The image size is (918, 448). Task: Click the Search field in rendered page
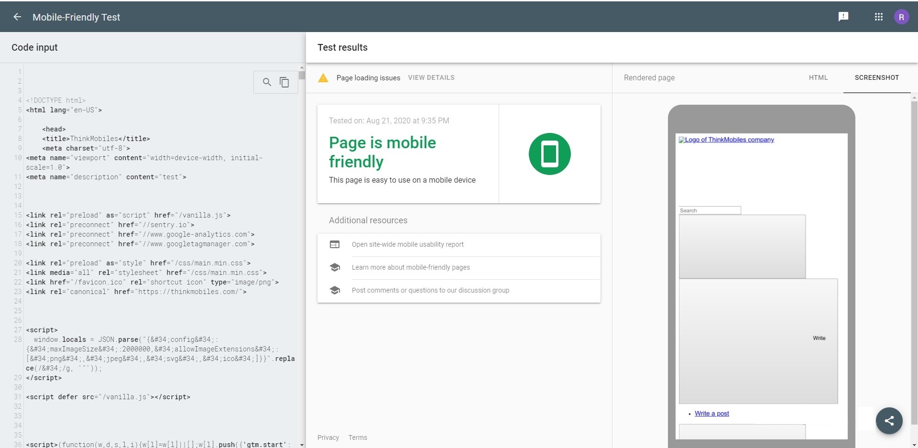tap(710, 210)
